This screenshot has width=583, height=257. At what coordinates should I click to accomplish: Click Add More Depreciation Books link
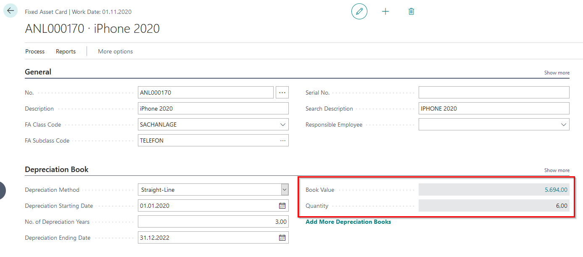tap(348, 222)
